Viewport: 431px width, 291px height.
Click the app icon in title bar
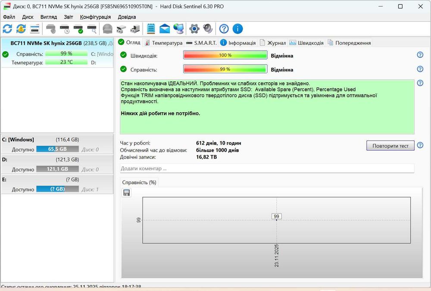pos(6,6)
